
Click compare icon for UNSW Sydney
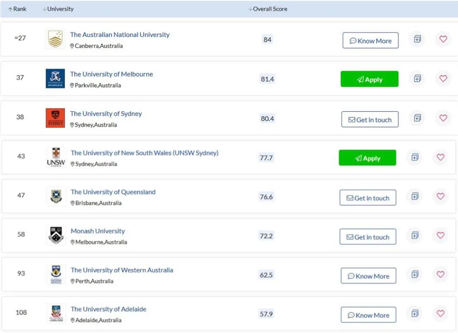tap(415, 157)
